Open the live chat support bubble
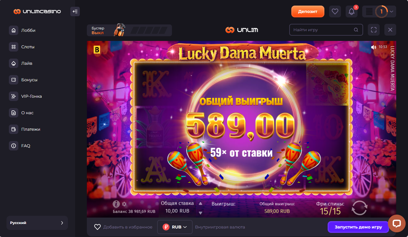 pos(396,223)
